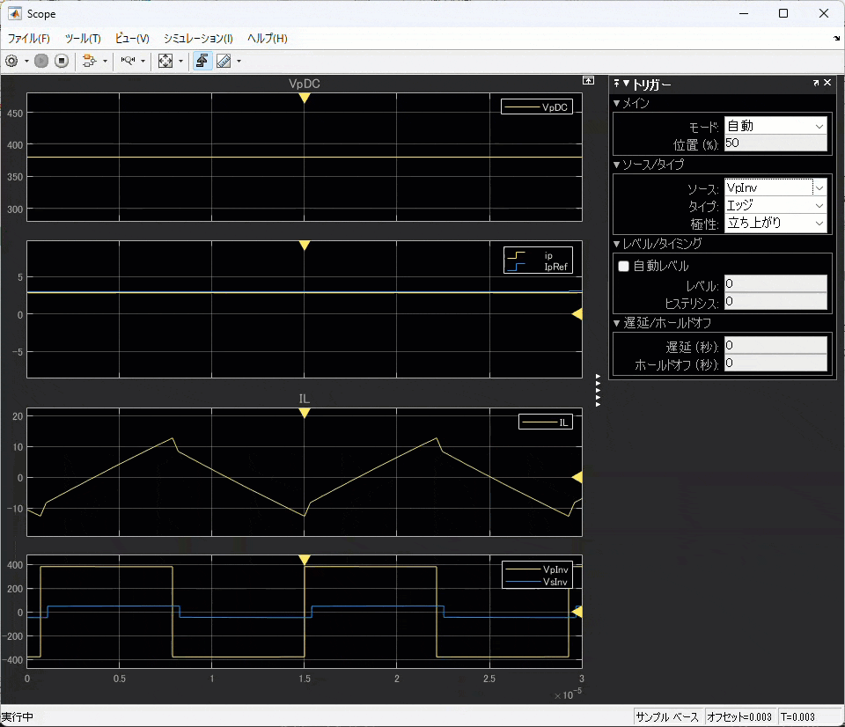This screenshot has height=727, width=845.
Task: Open the ビュー(V) menu
Action: (x=132, y=38)
